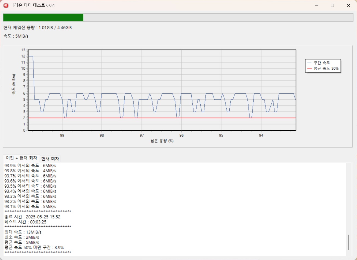The width and height of the screenshot is (357, 260).
Task: Click the 테스트 시간 00:03:25 log line
Action: pos(25,222)
